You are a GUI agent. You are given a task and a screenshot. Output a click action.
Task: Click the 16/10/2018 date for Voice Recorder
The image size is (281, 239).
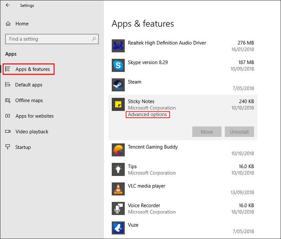[x=242, y=212]
